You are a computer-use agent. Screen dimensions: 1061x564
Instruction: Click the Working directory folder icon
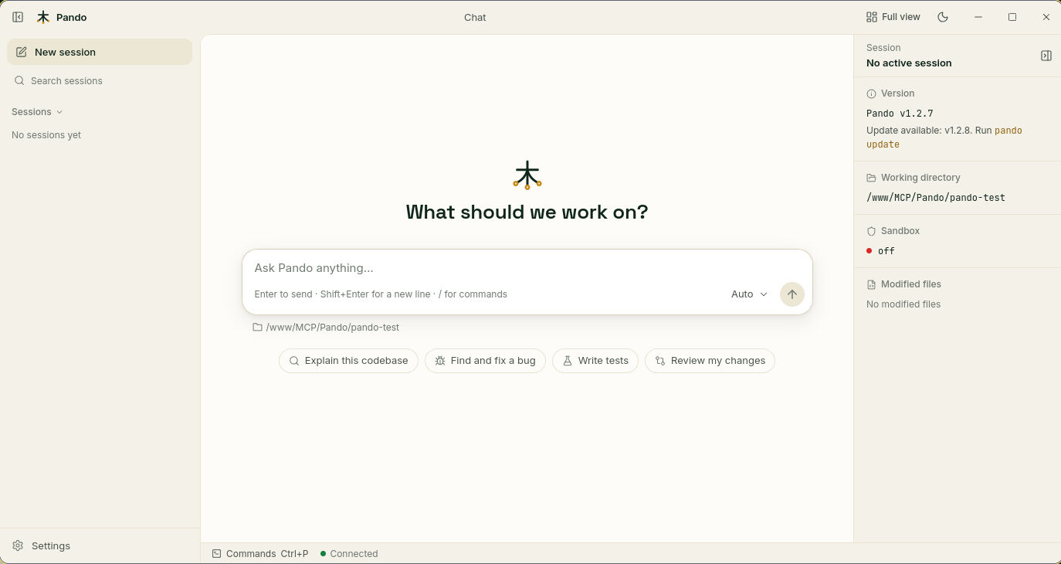871,178
